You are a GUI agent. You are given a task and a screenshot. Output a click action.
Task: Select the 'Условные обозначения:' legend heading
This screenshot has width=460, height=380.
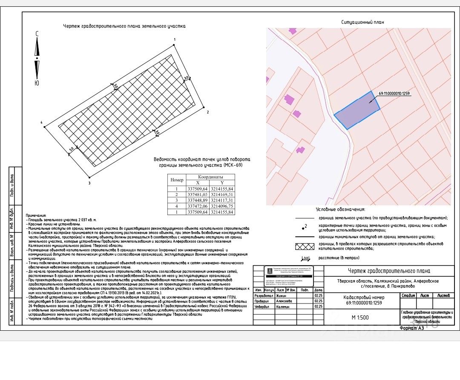click(341, 210)
